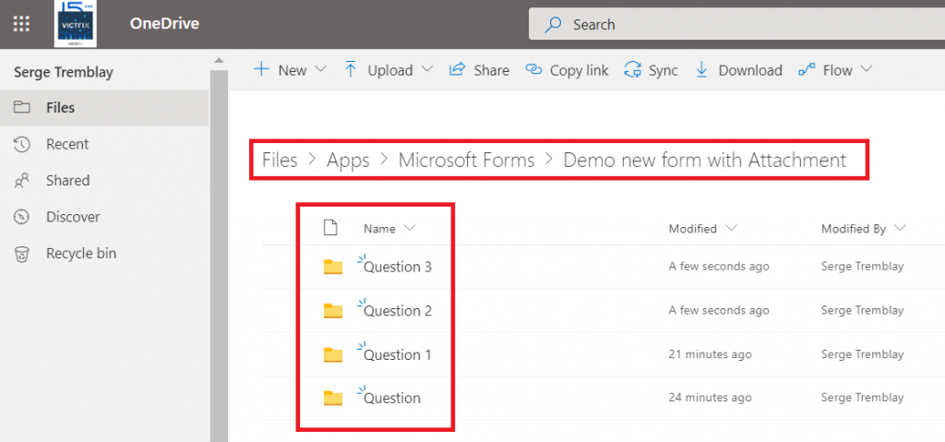The image size is (945, 442).
Task: Click the Share toolbar button
Action: point(479,70)
